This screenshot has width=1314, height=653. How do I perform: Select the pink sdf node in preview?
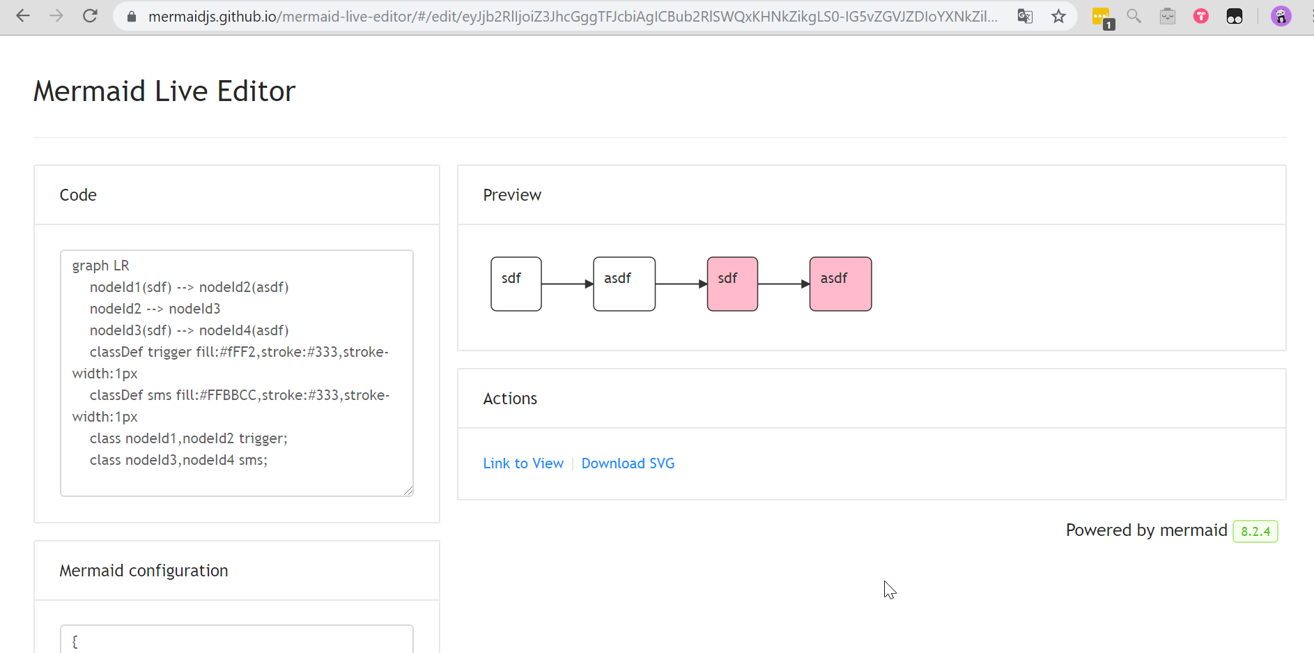[x=732, y=284]
